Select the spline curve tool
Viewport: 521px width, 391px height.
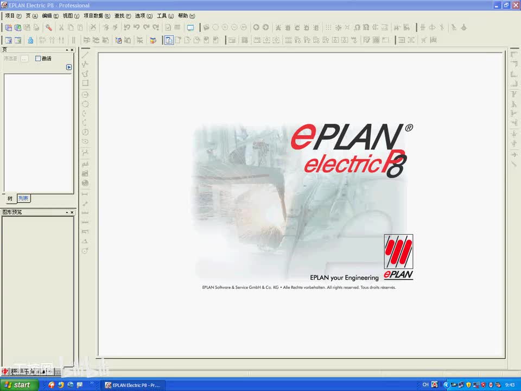(x=85, y=152)
